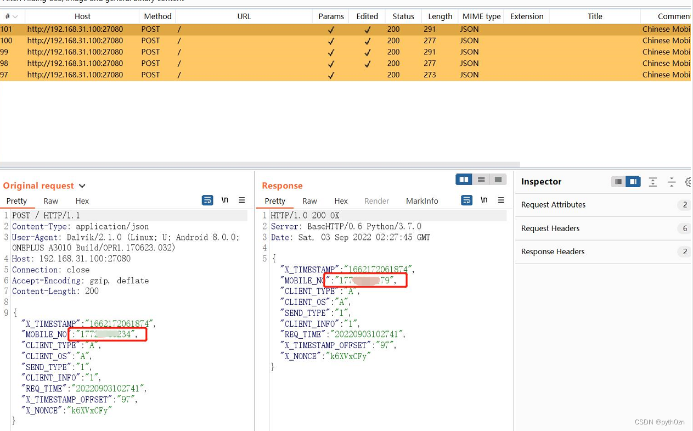Open the Response pane hamburger menu

[501, 200]
